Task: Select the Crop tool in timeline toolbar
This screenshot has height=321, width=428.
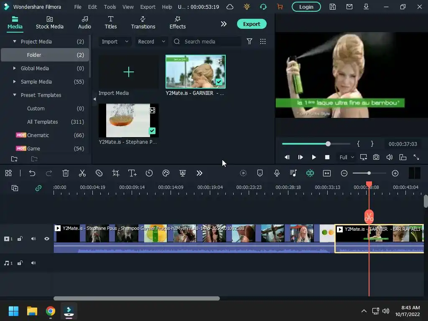Action: [x=116, y=173]
